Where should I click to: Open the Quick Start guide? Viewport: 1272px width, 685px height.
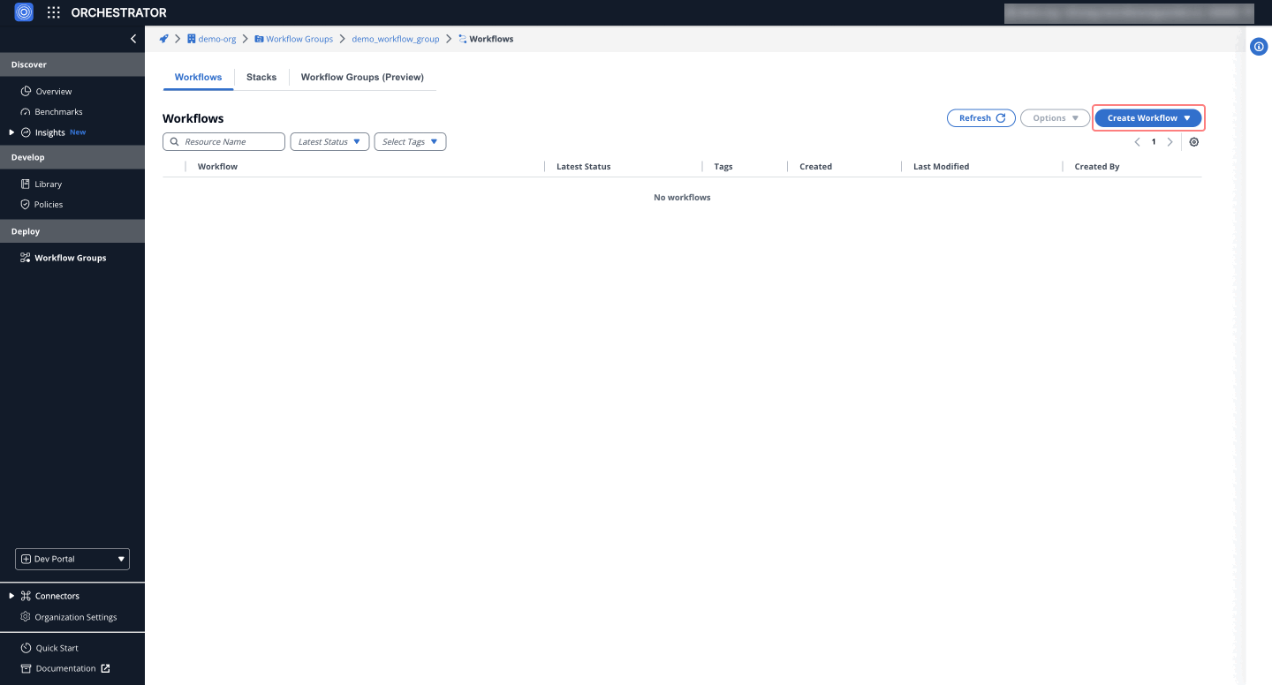click(57, 647)
